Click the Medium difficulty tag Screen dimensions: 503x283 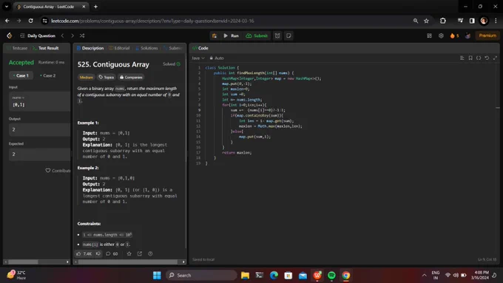click(86, 78)
